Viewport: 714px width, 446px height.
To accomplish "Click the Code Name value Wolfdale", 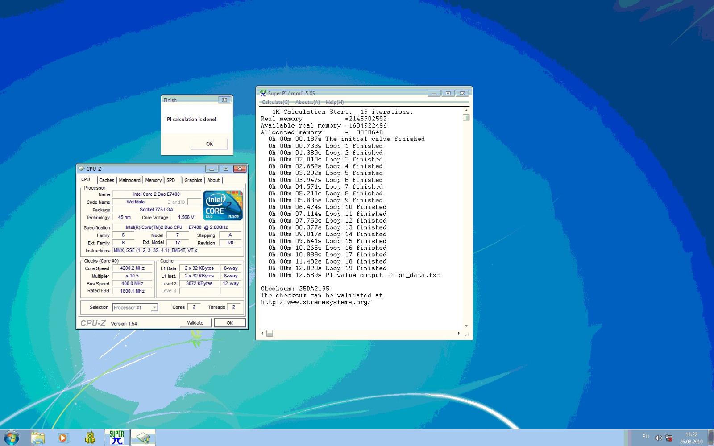I will pyautogui.click(x=135, y=202).
